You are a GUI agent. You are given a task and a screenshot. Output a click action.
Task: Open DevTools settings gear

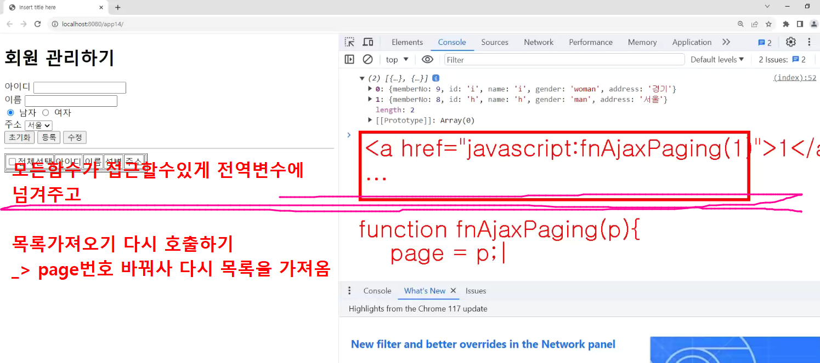790,42
